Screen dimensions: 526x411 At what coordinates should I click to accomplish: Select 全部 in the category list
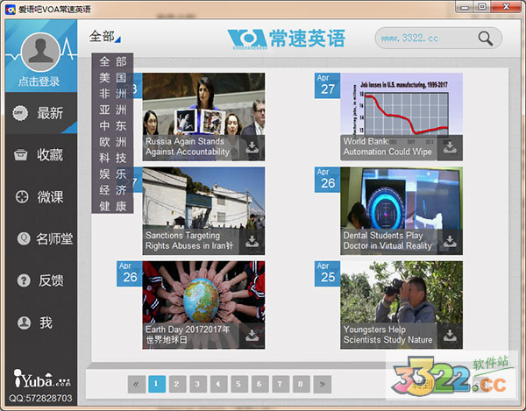[113, 61]
